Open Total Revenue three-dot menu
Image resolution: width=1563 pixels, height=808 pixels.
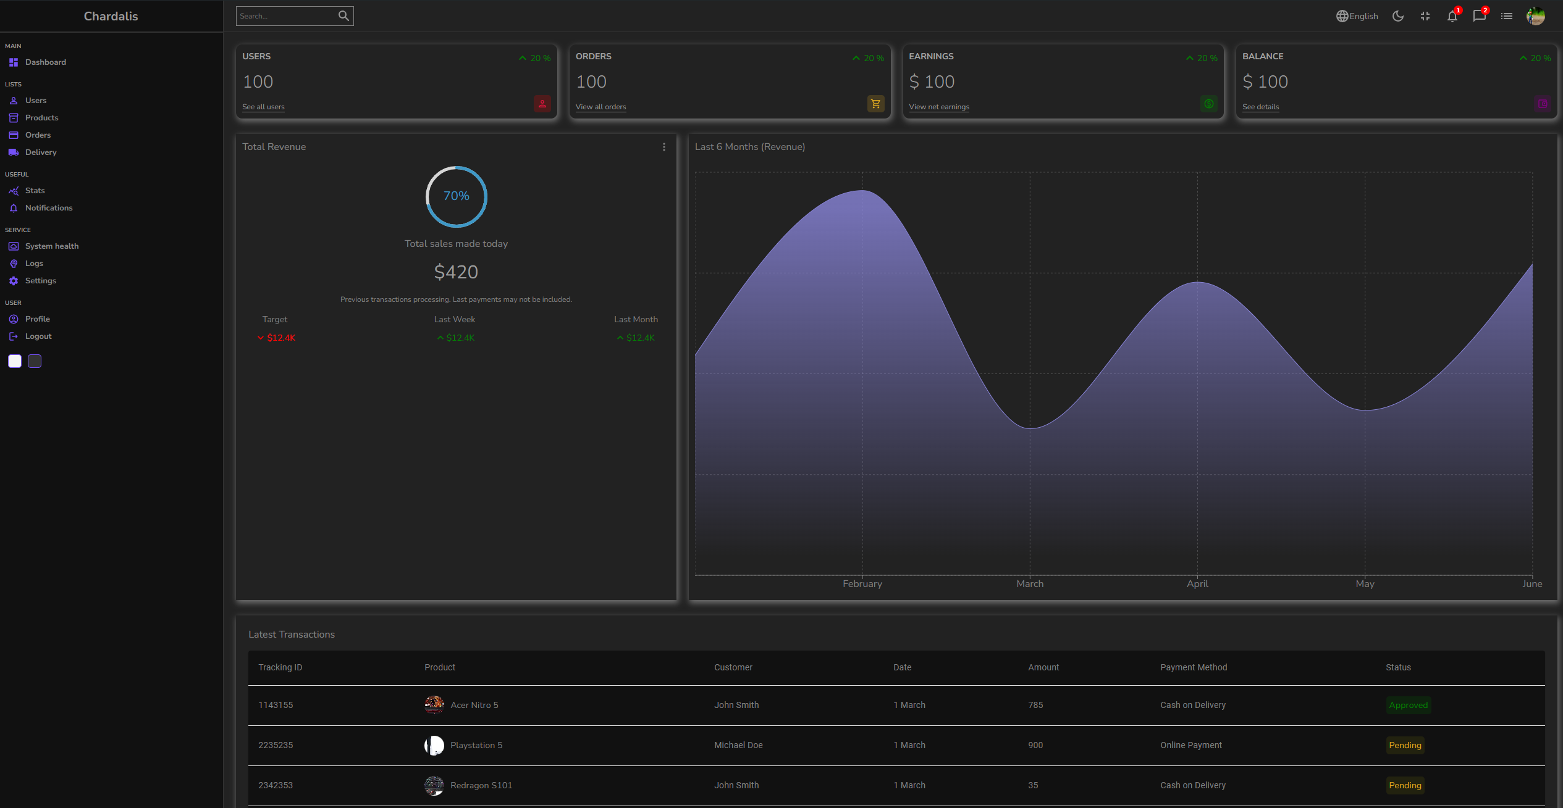[x=664, y=147]
